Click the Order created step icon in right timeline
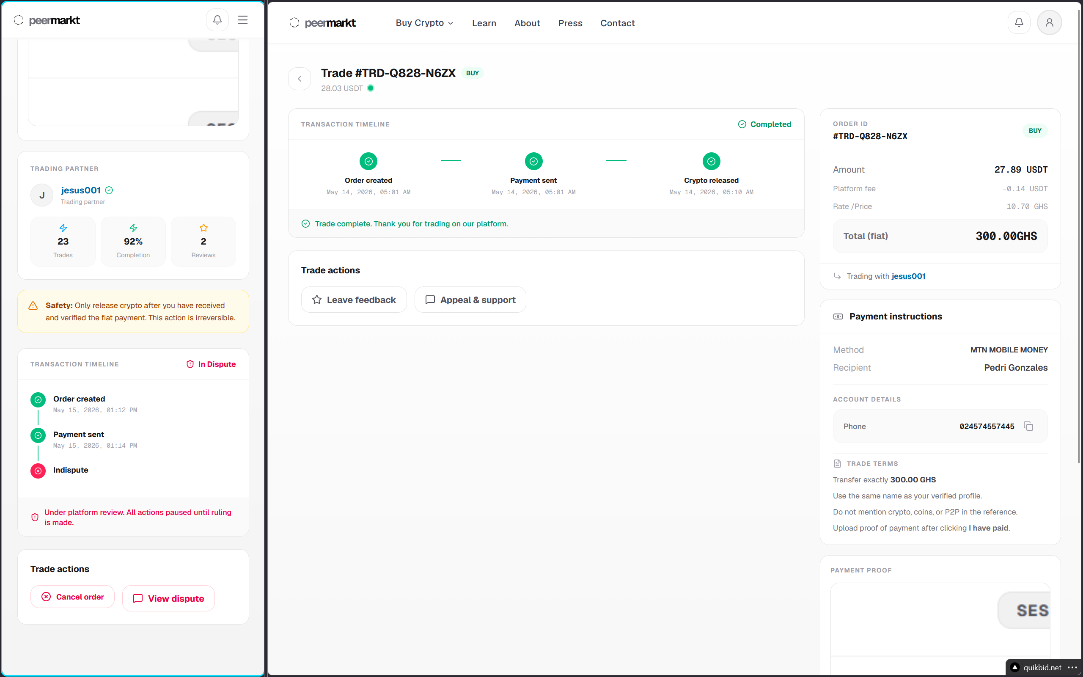This screenshot has width=1083, height=677. (x=368, y=161)
